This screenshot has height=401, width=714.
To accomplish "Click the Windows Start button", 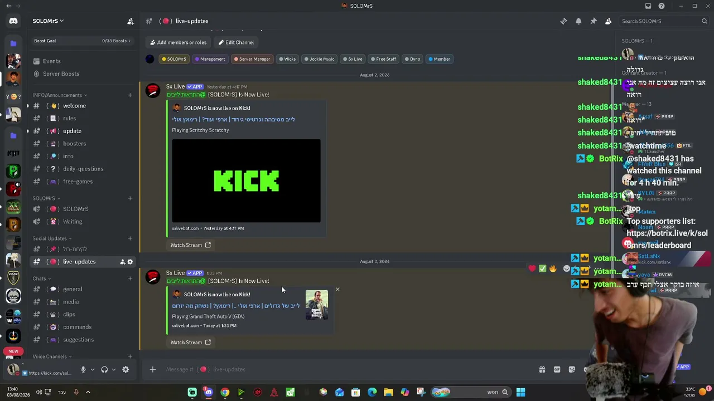I will coord(520,392).
